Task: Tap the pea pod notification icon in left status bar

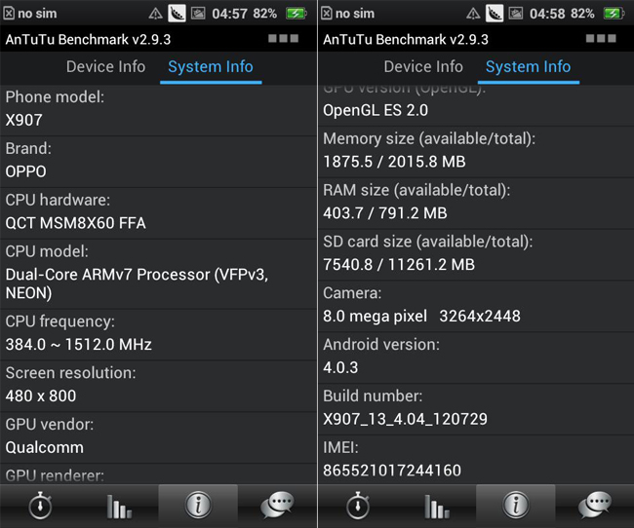Action: pos(178,14)
